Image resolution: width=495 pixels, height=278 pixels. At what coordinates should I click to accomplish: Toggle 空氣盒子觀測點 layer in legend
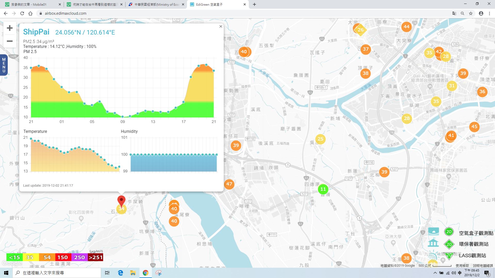tap(476, 233)
